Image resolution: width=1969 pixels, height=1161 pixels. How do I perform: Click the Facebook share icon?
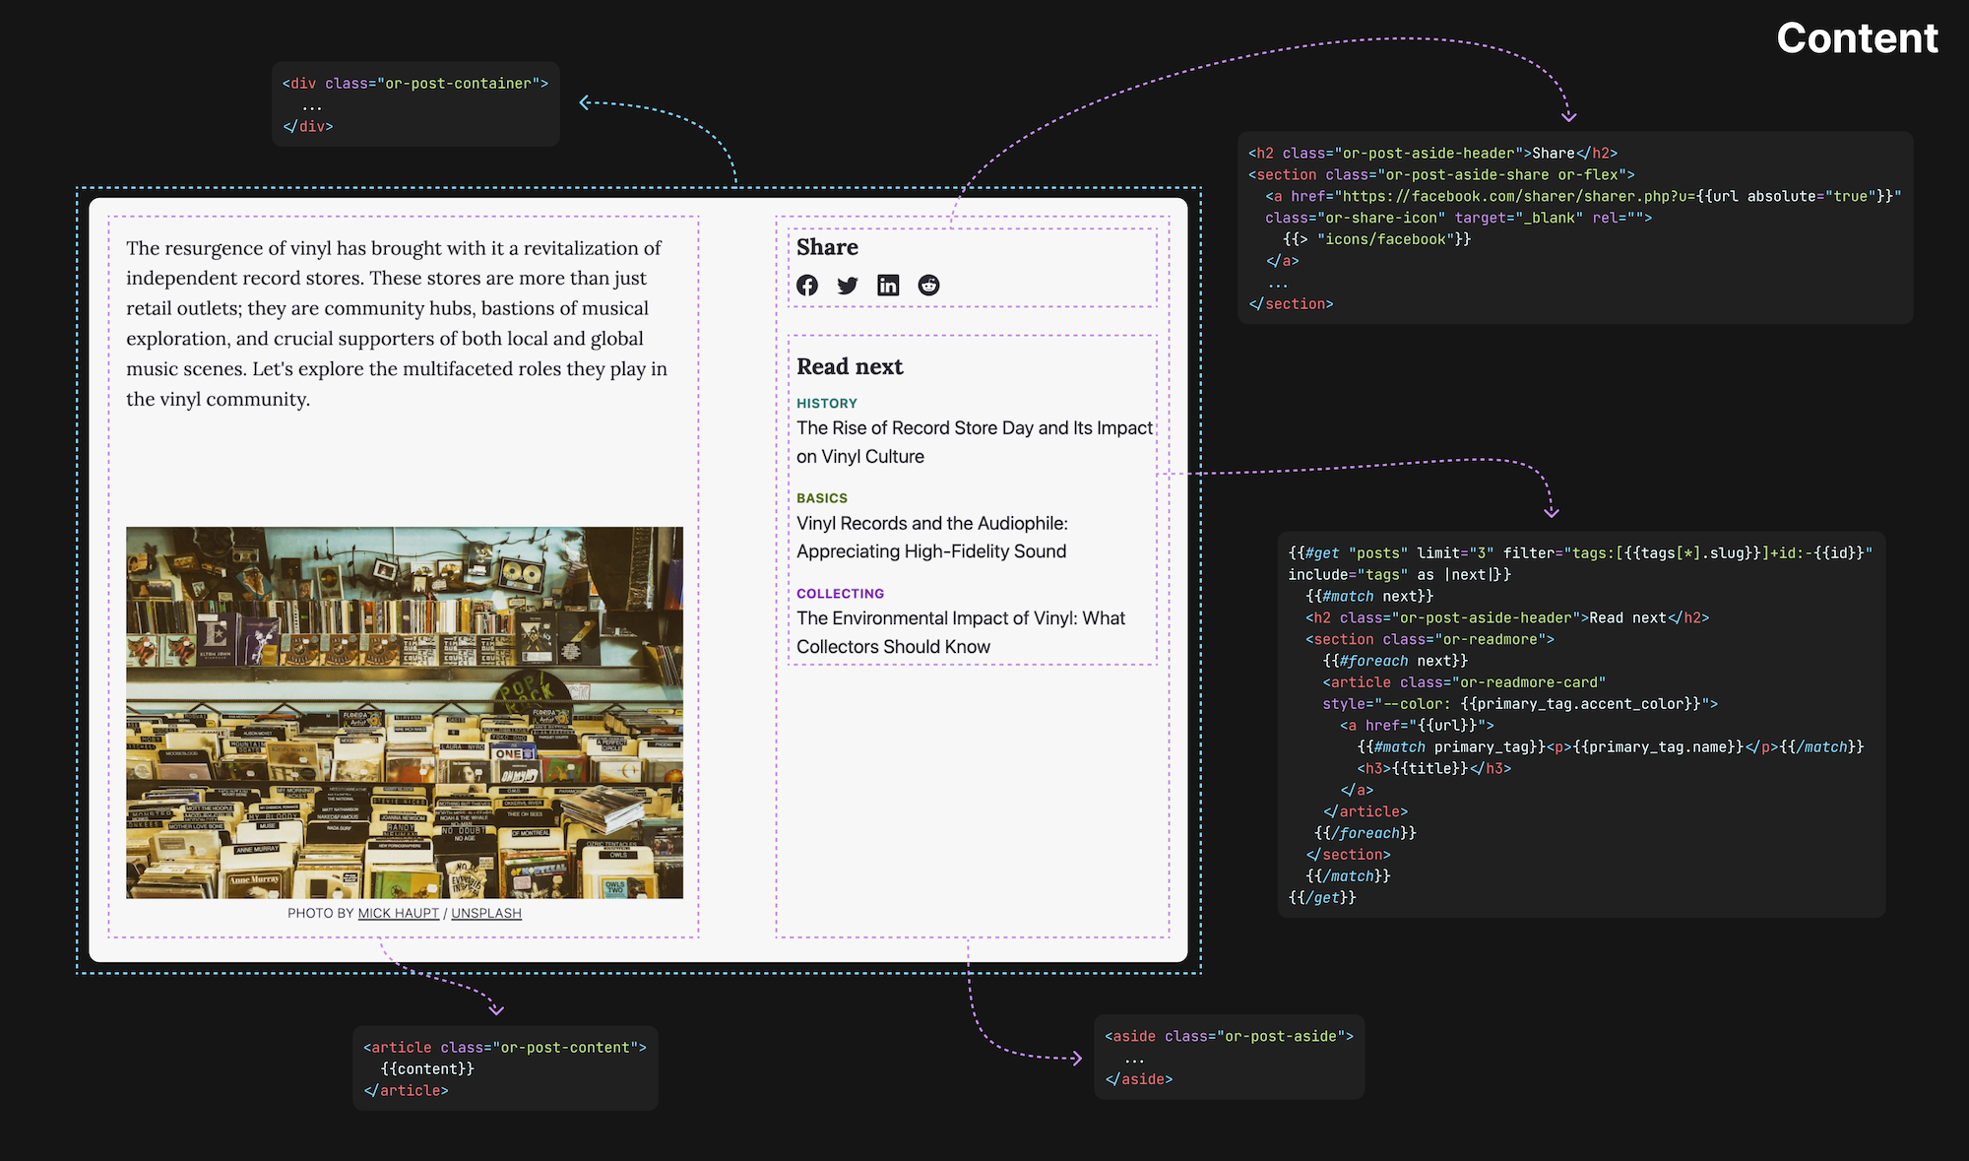[x=807, y=285]
